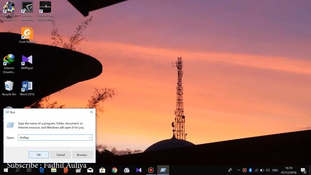Expand the Open field history dropdown
Screen dimensions: 311x175
[90, 138]
